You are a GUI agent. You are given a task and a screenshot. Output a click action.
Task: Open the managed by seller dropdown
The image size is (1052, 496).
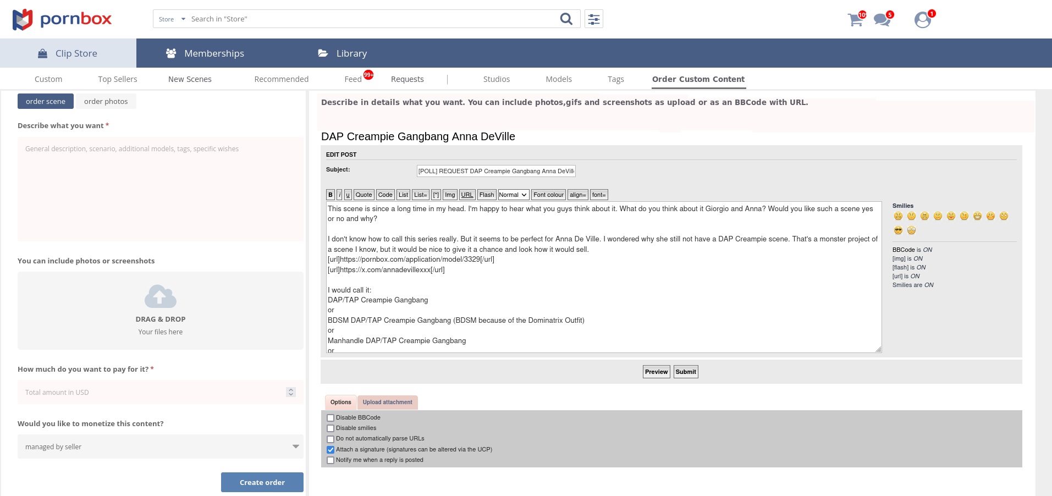tap(160, 447)
